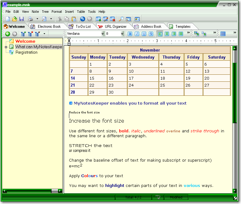241x204 pixels.
Task: Toggle italic formatting
Action: (137, 34)
